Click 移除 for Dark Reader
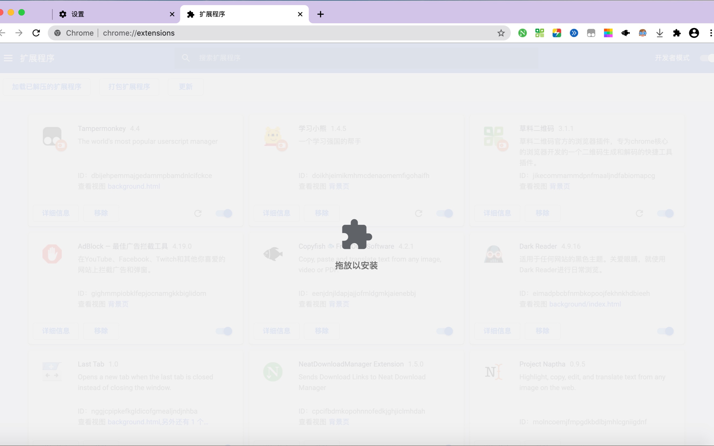 pyautogui.click(x=543, y=331)
